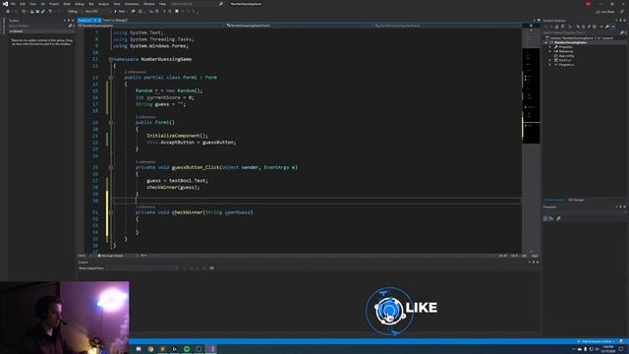Open the File menu
This screenshot has width=629, height=354.
pyautogui.click(x=13, y=4)
